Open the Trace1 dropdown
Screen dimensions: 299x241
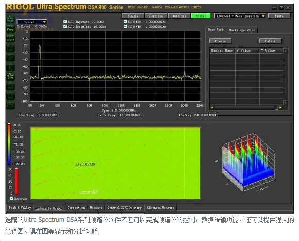(x=32, y=22)
